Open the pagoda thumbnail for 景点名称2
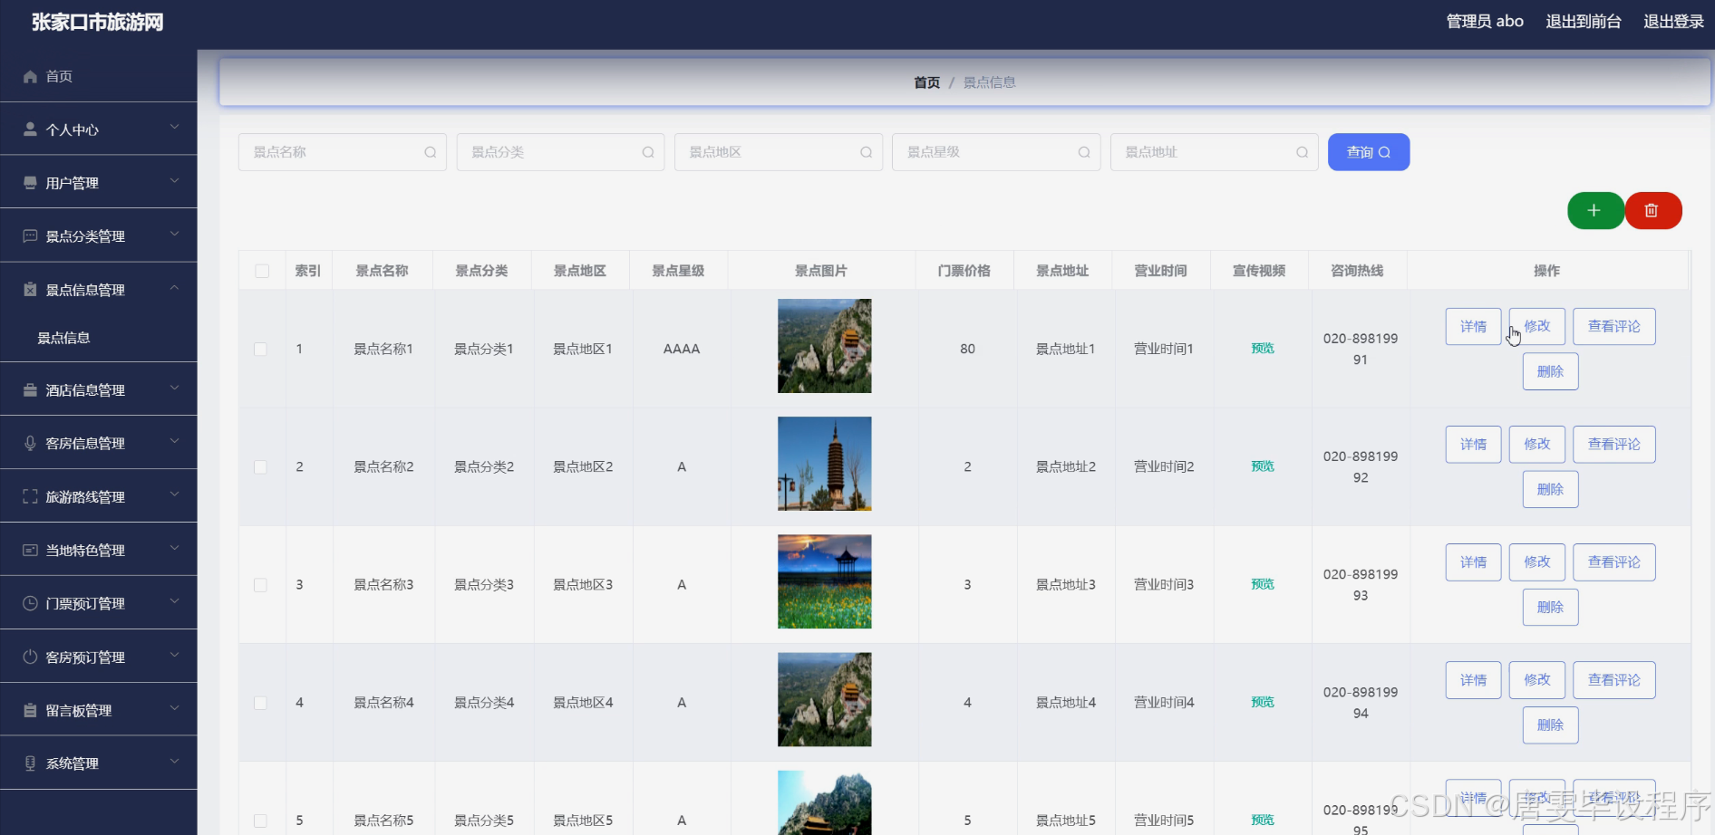 (824, 464)
